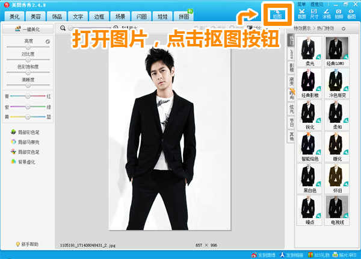
Task: Click the zoom out magnifier icon
Action: pos(63,28)
